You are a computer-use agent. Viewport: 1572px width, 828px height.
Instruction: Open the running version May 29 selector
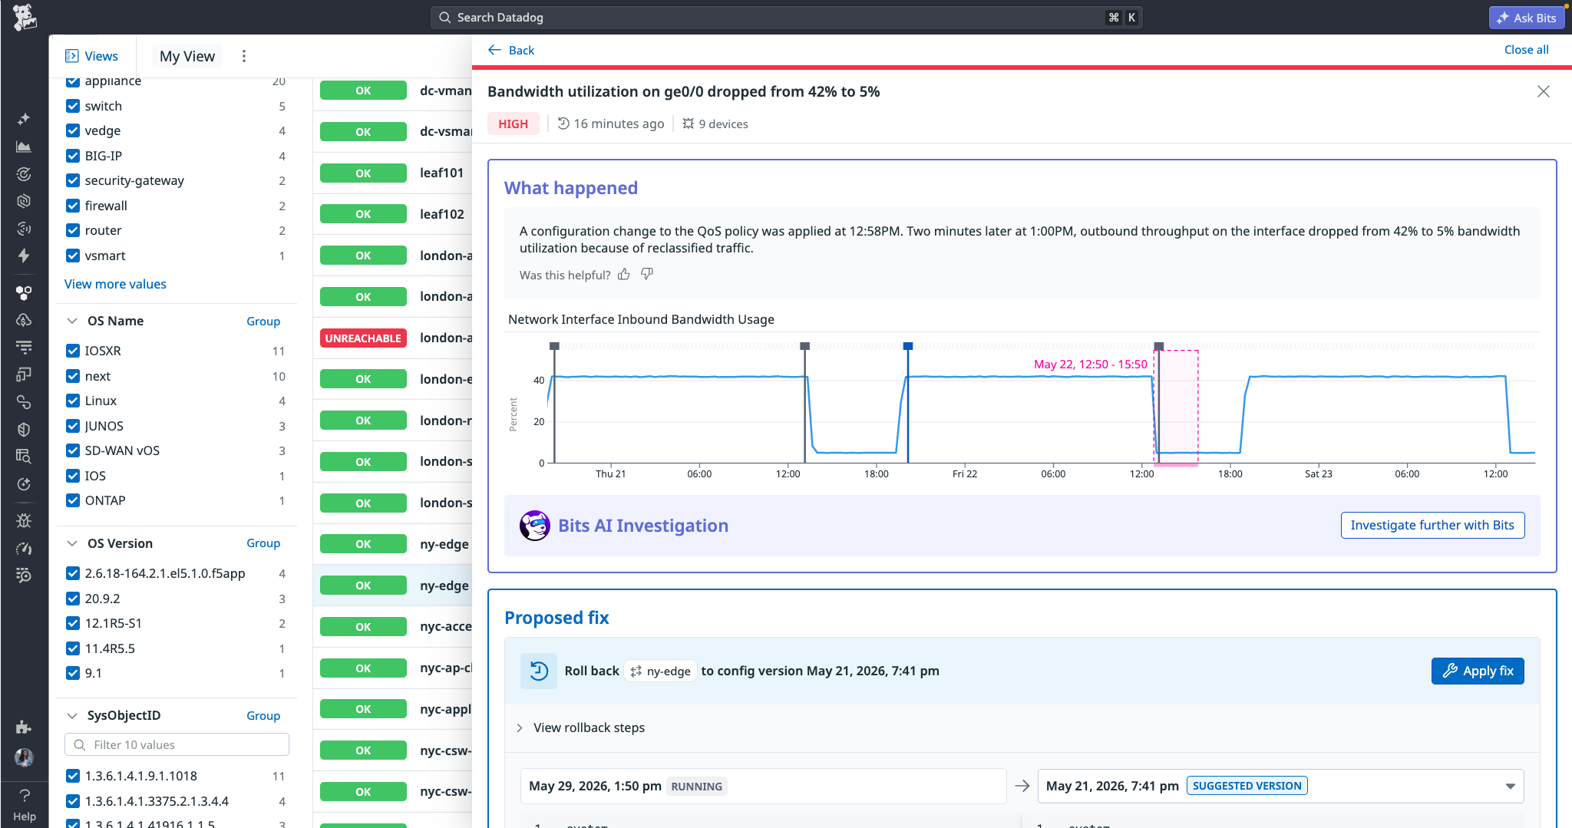763,786
